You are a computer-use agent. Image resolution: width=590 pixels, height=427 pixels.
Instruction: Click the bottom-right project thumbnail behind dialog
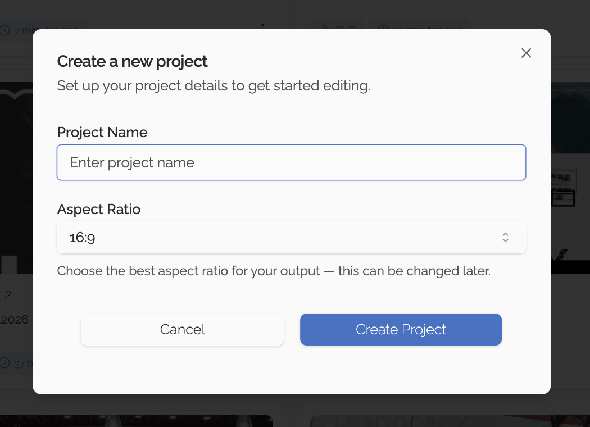point(444,420)
